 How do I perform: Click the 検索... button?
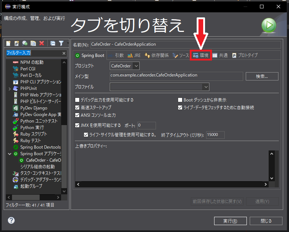click(x=262, y=76)
